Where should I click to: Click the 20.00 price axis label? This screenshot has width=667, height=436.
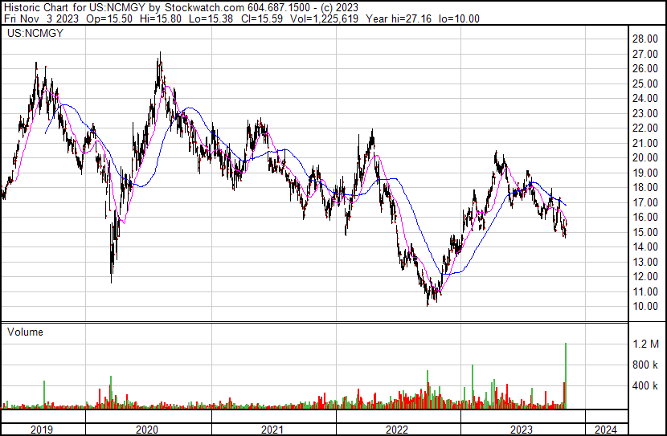tap(645, 157)
